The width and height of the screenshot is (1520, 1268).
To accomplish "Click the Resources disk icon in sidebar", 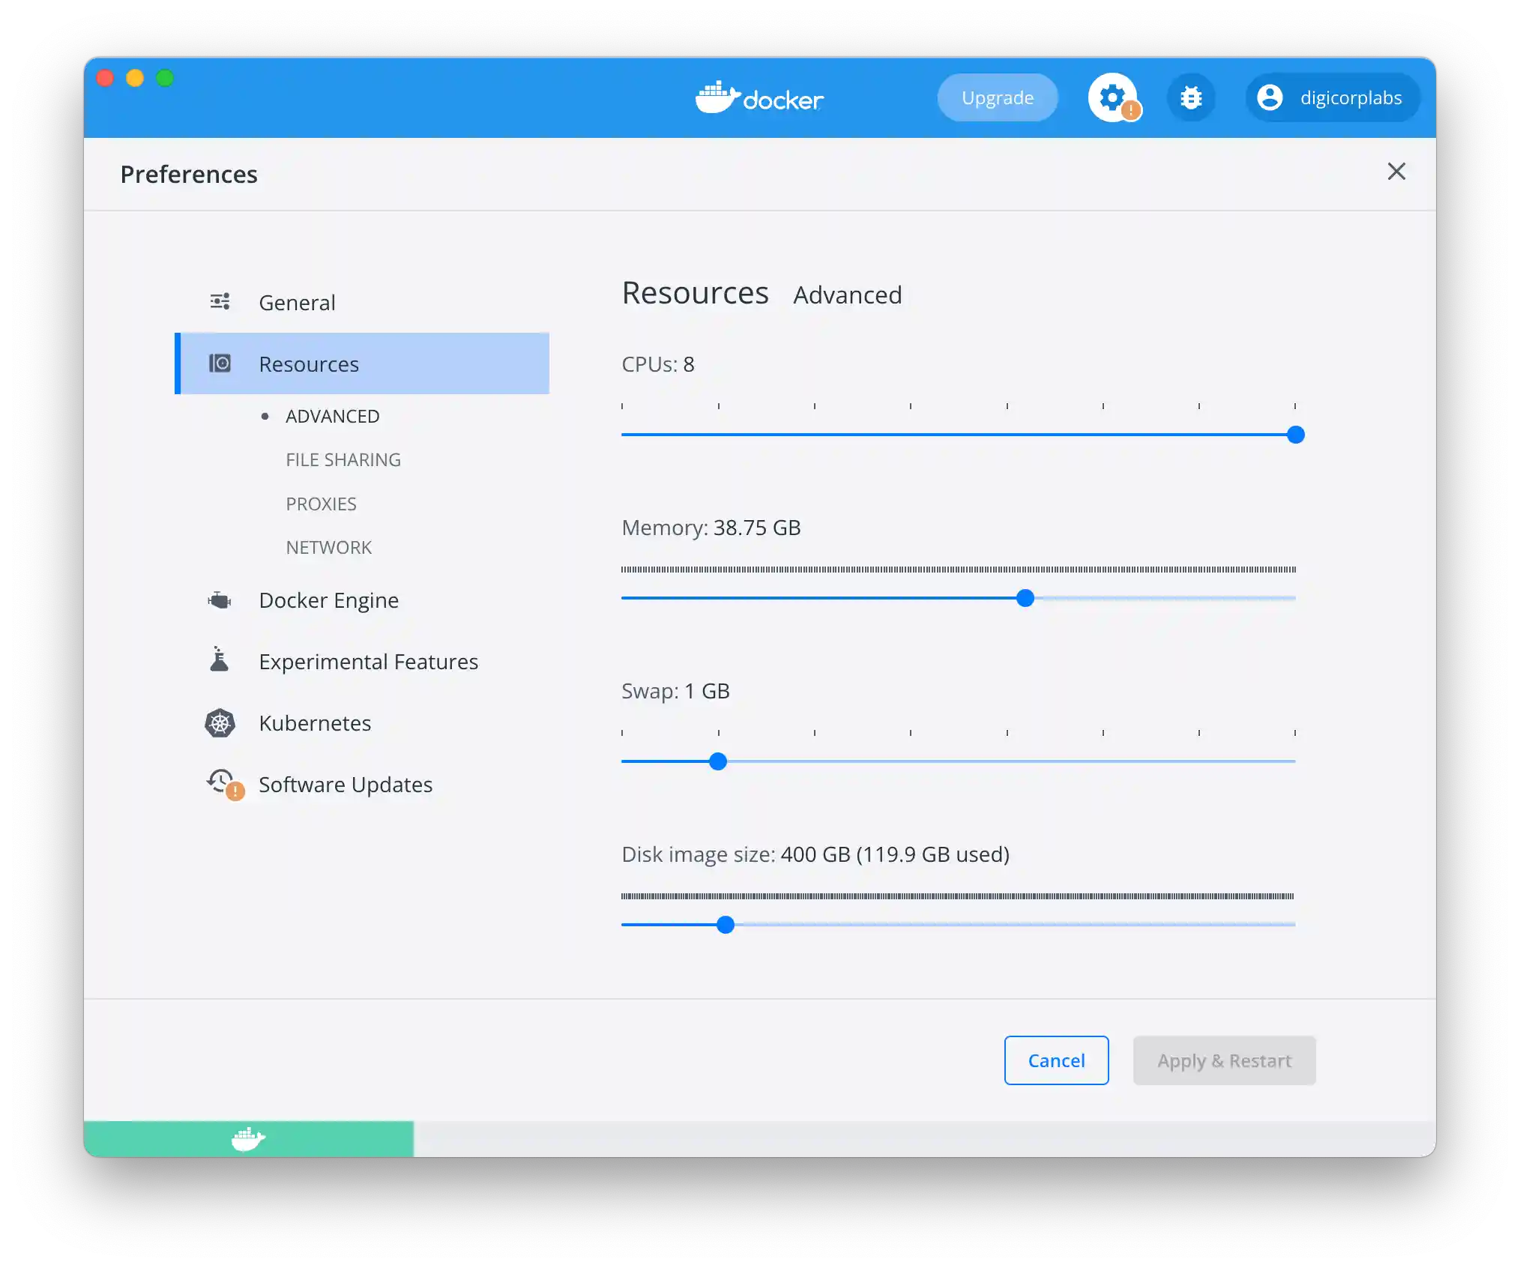I will coord(220,363).
